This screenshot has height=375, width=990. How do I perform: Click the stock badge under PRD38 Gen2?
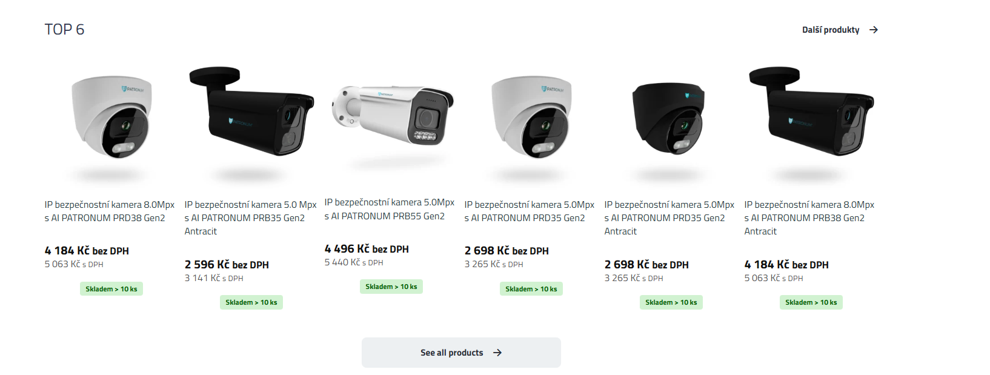pos(111,289)
